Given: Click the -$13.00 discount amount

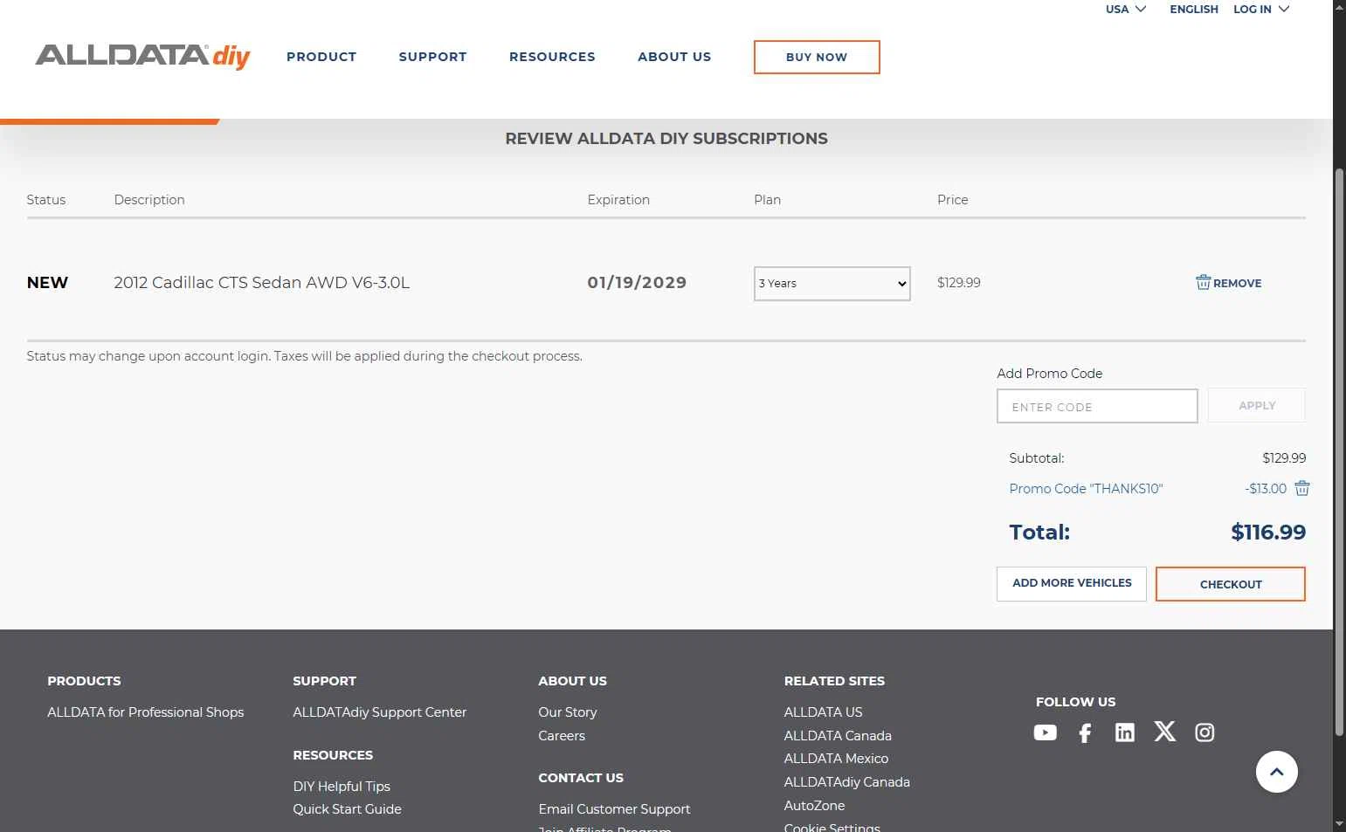Looking at the screenshot, I should 1266,489.
